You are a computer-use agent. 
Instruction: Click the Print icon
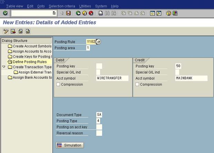tap(101, 13)
